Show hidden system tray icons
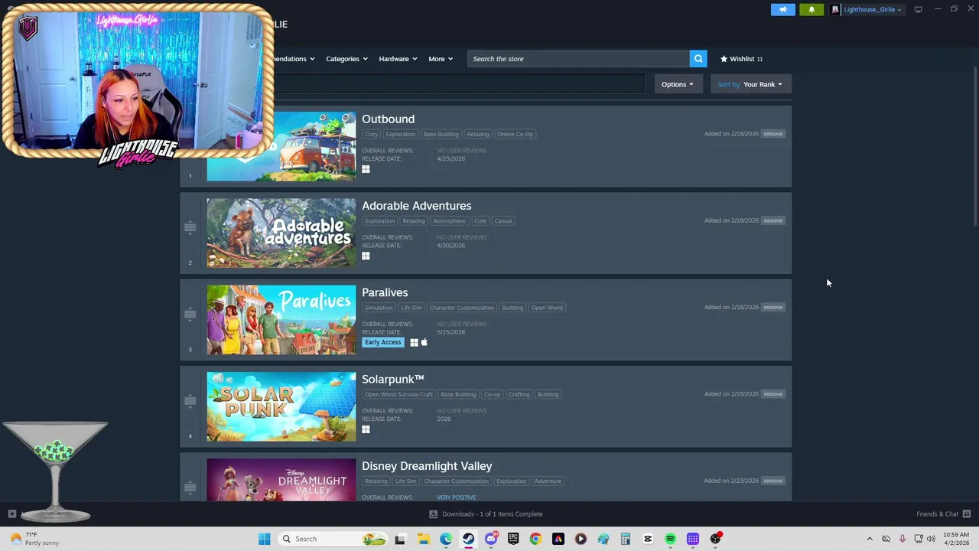 pos(869,539)
